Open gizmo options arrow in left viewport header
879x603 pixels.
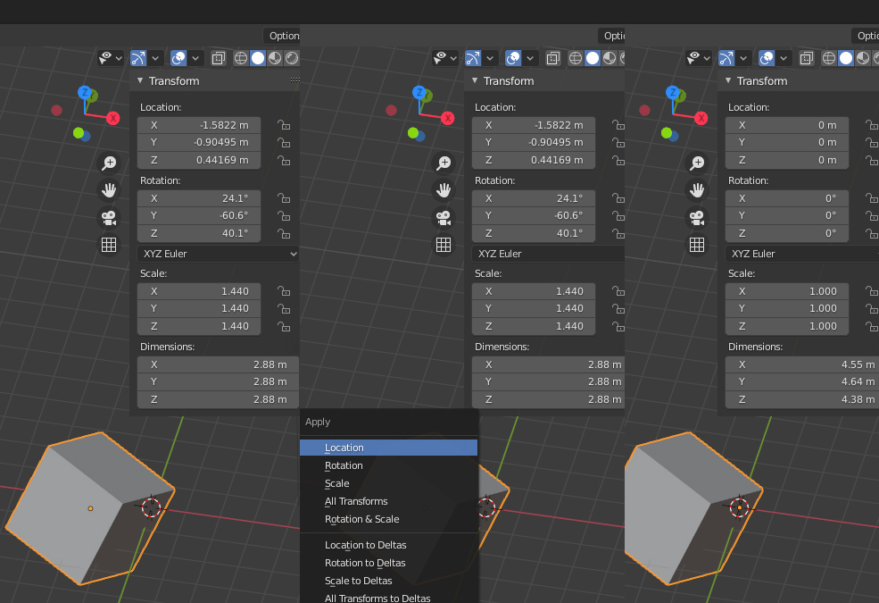pyautogui.click(x=155, y=58)
